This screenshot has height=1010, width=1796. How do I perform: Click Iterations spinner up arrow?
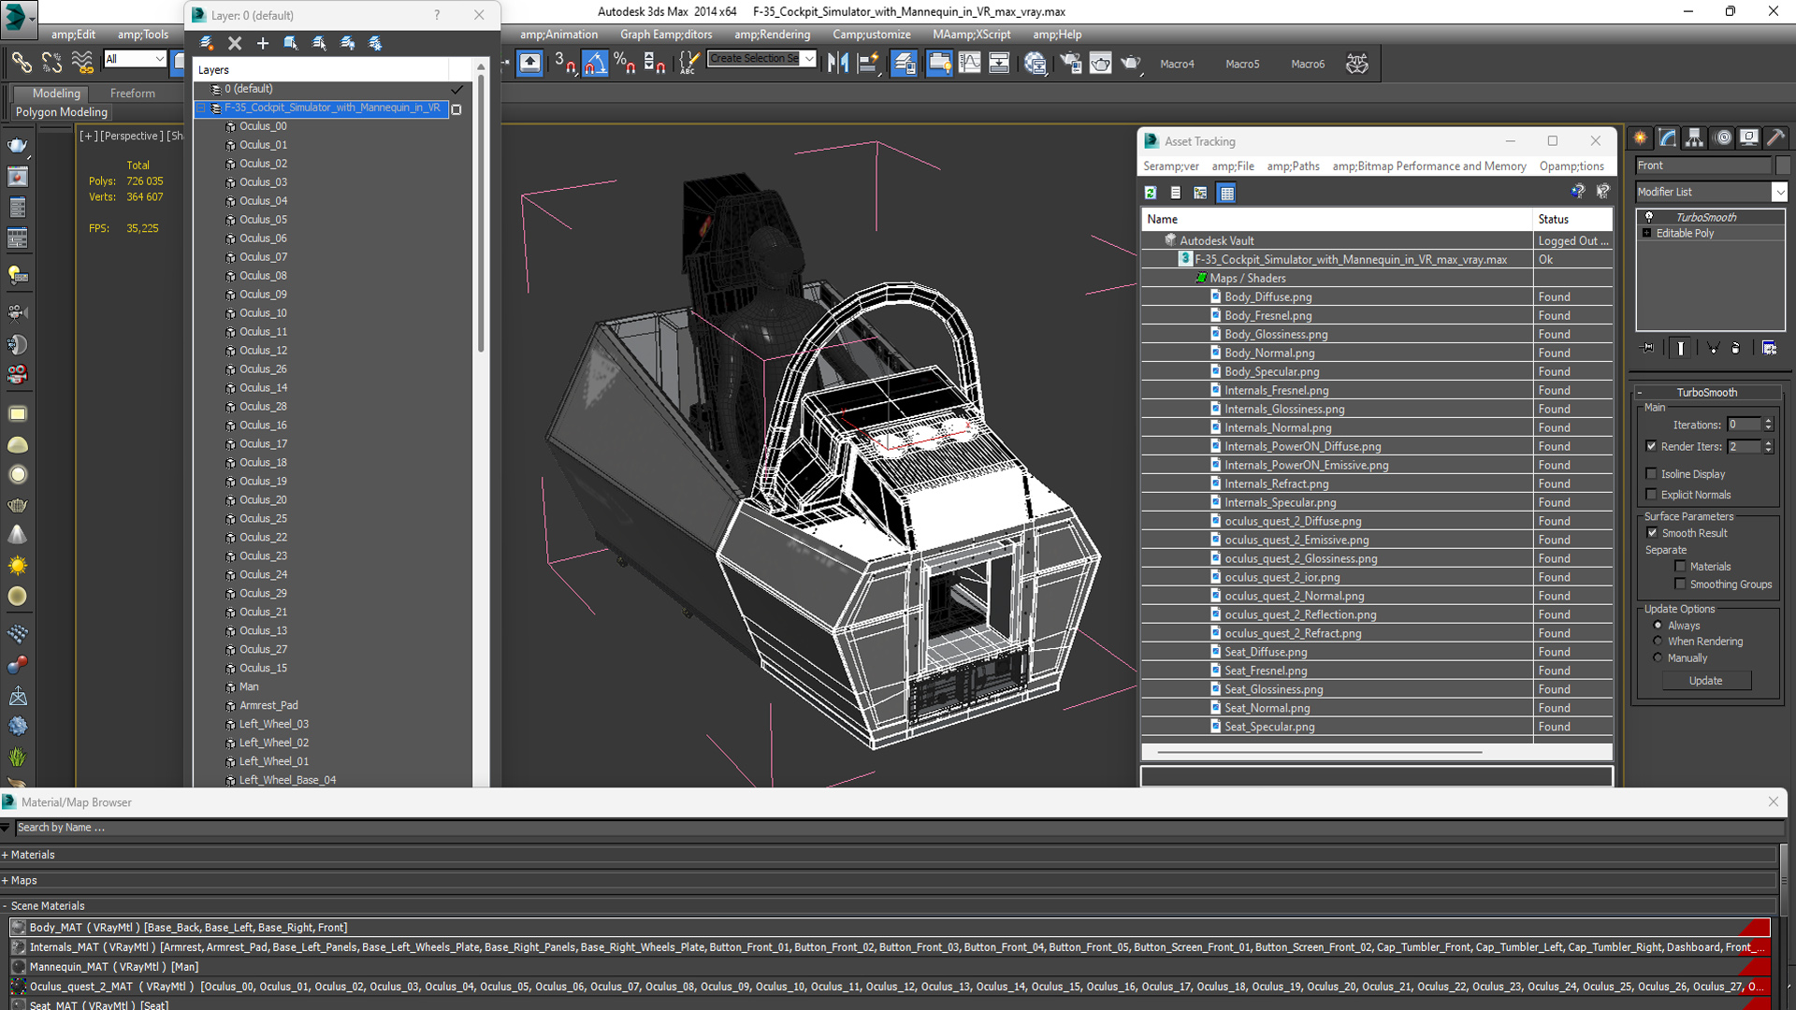coord(1768,421)
